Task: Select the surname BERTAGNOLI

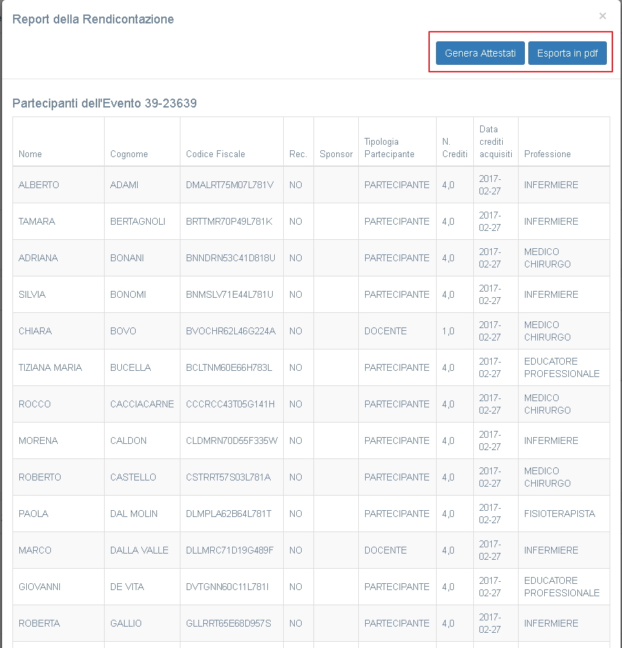Action: tap(138, 221)
